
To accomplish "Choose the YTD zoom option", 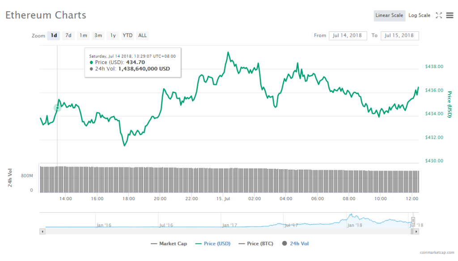I will pos(127,35).
